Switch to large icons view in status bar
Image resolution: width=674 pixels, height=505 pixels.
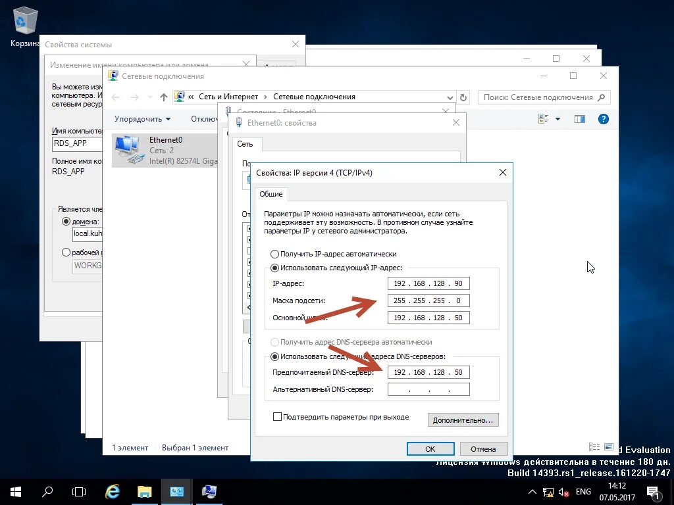point(608,447)
